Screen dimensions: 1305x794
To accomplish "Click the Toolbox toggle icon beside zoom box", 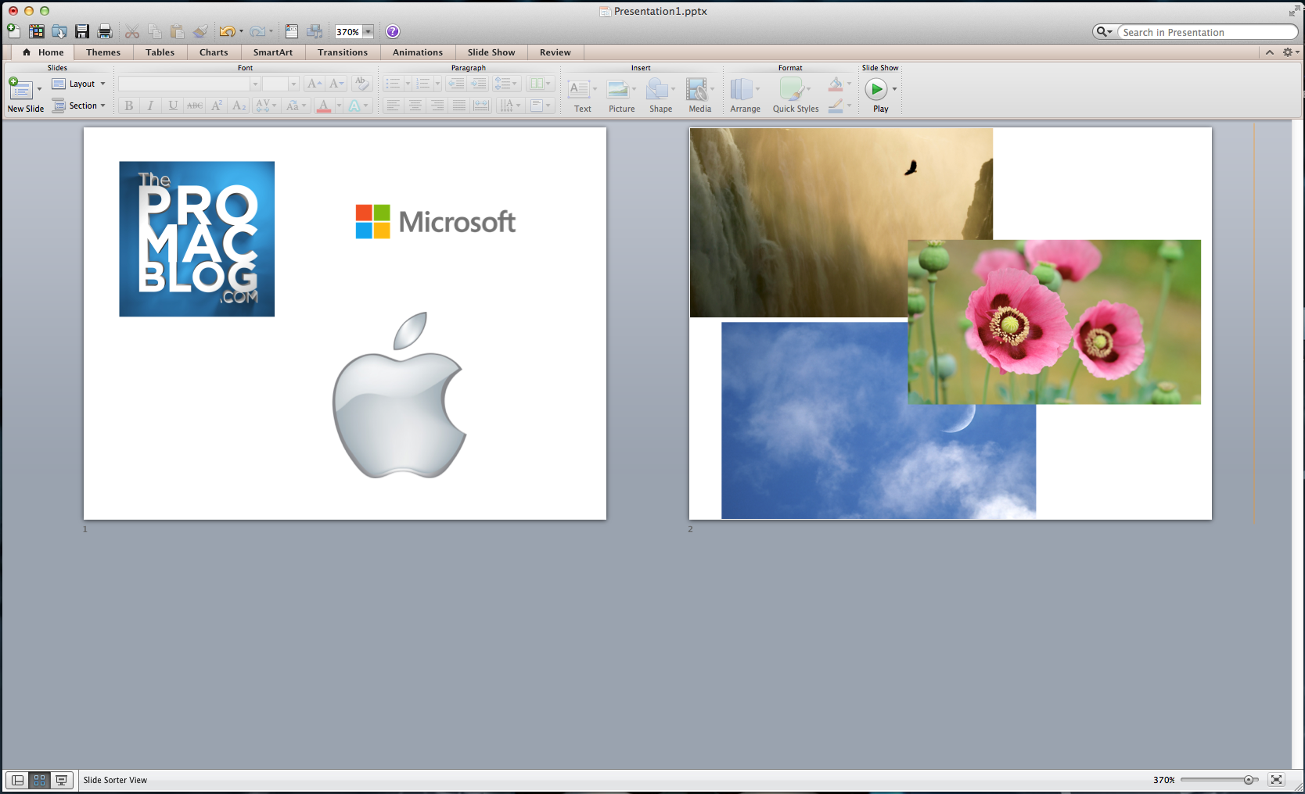I will point(292,31).
